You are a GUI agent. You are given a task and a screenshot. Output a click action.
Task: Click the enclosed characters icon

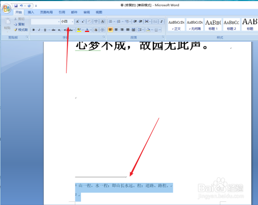[102, 30]
